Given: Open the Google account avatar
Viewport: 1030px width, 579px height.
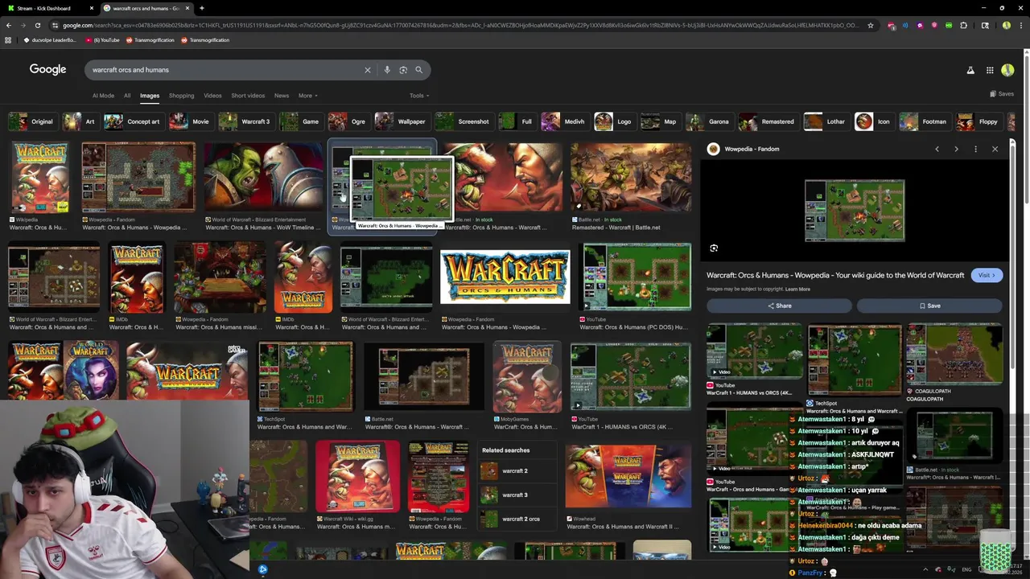Looking at the screenshot, I should point(1007,70).
